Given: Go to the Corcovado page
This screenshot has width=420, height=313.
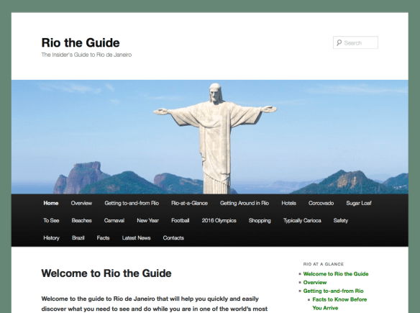Looking at the screenshot, I should pos(321,203).
